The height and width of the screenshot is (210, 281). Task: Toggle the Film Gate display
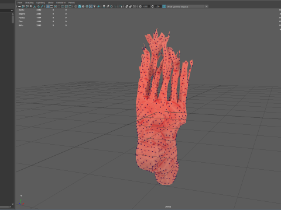pos(52,6)
